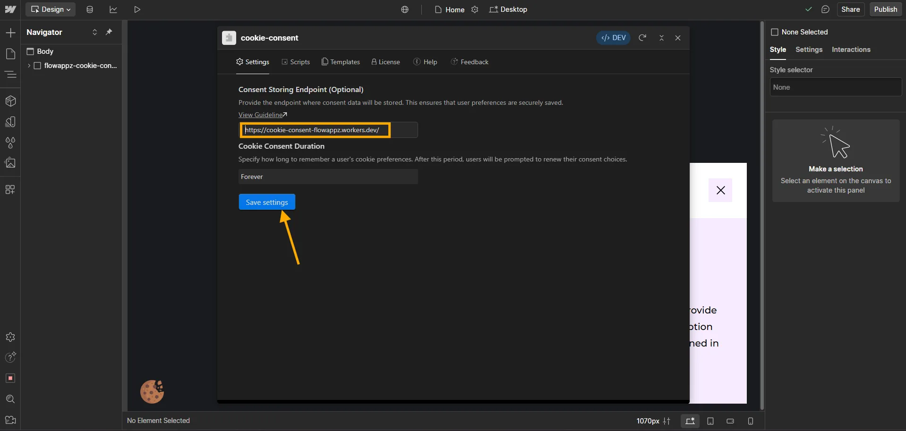Select the tablet breakpoint icon
The width and height of the screenshot is (906, 431).
click(710, 421)
